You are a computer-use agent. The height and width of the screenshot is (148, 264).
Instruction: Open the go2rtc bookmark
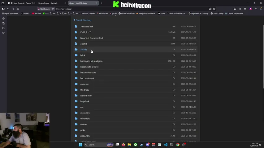113,14
